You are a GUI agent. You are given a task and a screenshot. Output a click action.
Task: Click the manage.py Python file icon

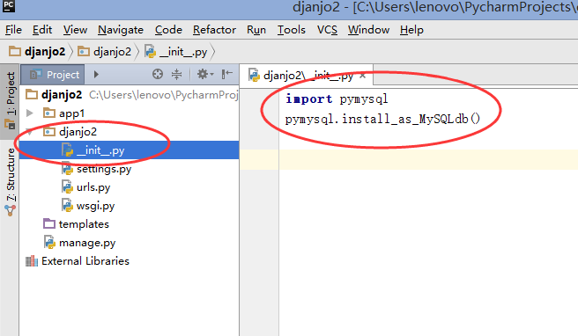pyautogui.click(x=49, y=242)
